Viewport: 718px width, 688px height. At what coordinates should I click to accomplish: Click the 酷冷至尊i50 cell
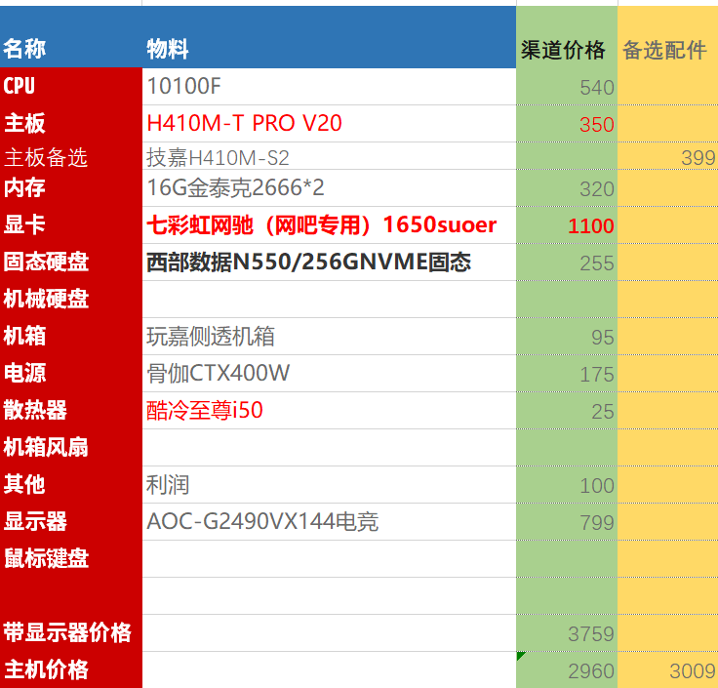[x=329, y=411]
